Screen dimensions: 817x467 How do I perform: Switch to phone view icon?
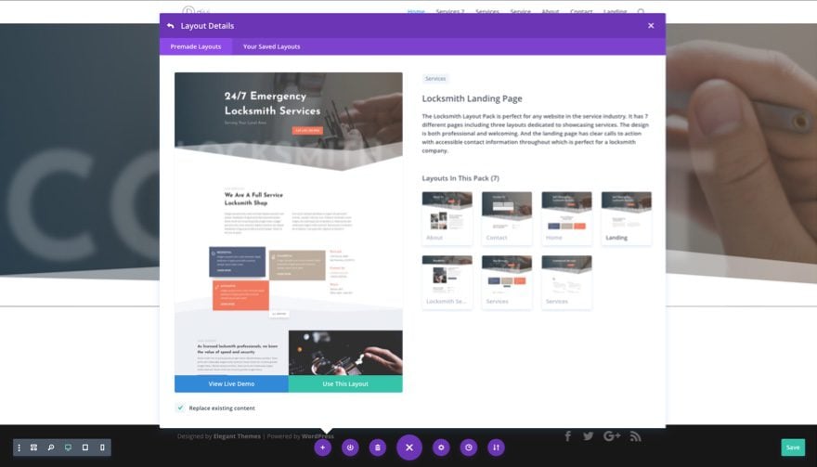pos(102,448)
